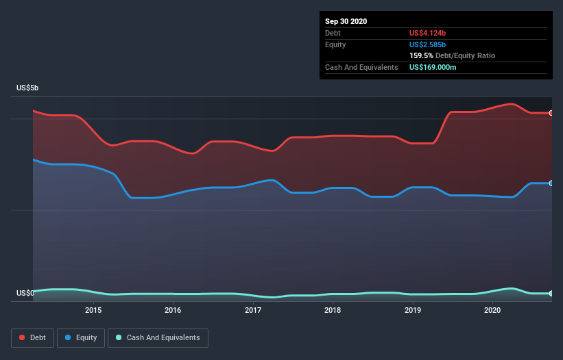Click the blue Equity legend dot
The height and width of the screenshot is (360, 563).
pyautogui.click(x=68, y=337)
